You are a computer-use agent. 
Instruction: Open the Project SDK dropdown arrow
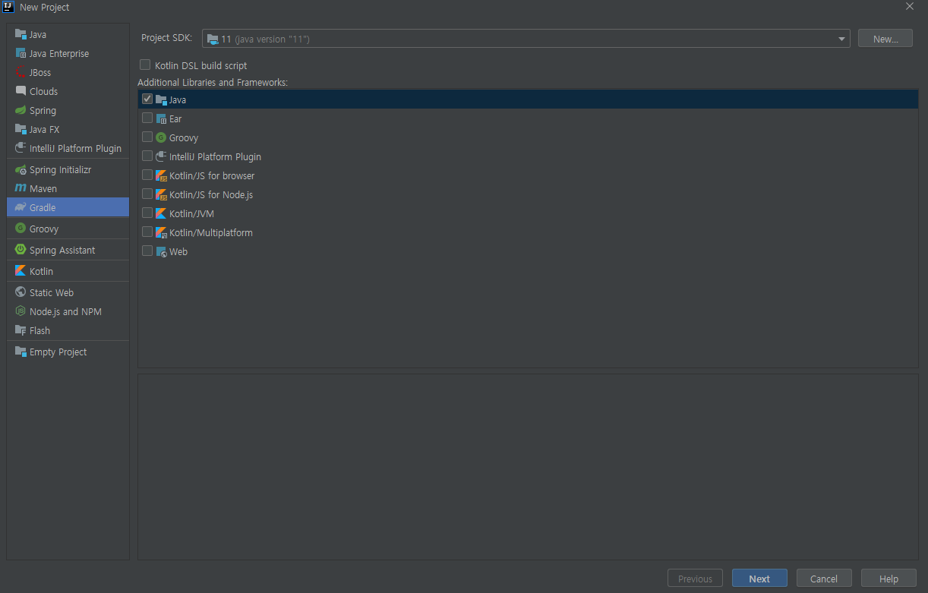(x=841, y=39)
